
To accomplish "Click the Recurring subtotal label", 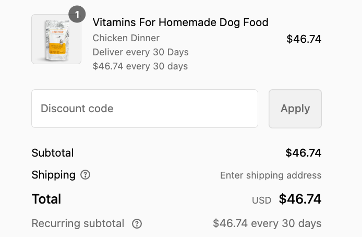I will [x=78, y=224].
